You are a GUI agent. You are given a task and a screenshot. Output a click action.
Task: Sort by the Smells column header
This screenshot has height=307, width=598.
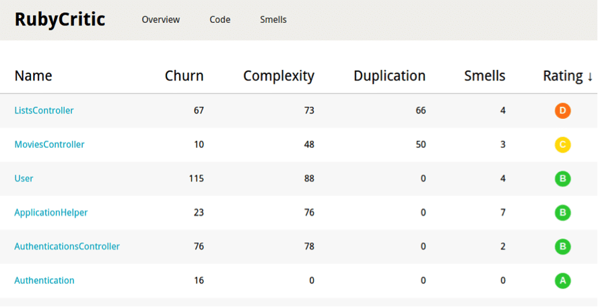pyautogui.click(x=484, y=76)
